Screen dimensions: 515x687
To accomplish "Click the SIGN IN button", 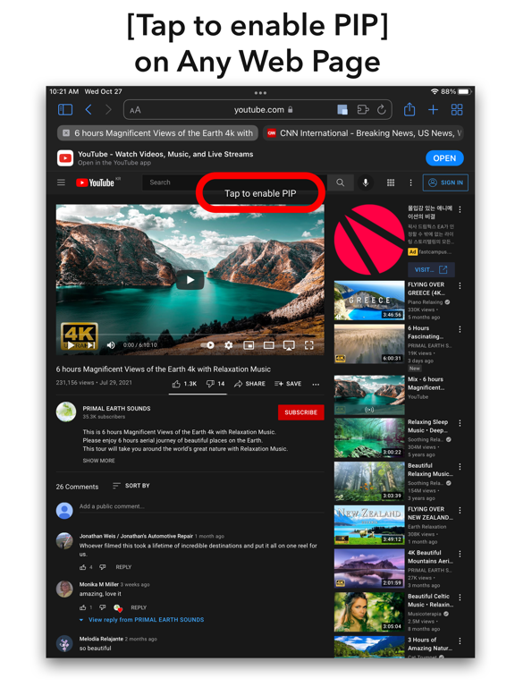I will (x=445, y=182).
